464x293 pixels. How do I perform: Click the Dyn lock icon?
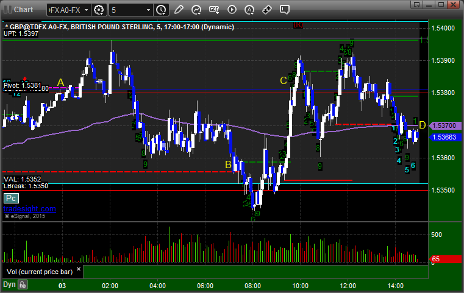[23, 284]
